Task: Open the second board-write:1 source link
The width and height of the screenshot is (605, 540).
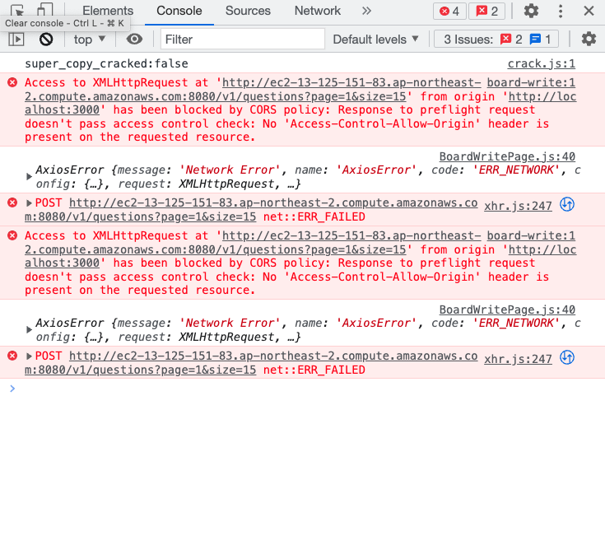Action: [531, 236]
